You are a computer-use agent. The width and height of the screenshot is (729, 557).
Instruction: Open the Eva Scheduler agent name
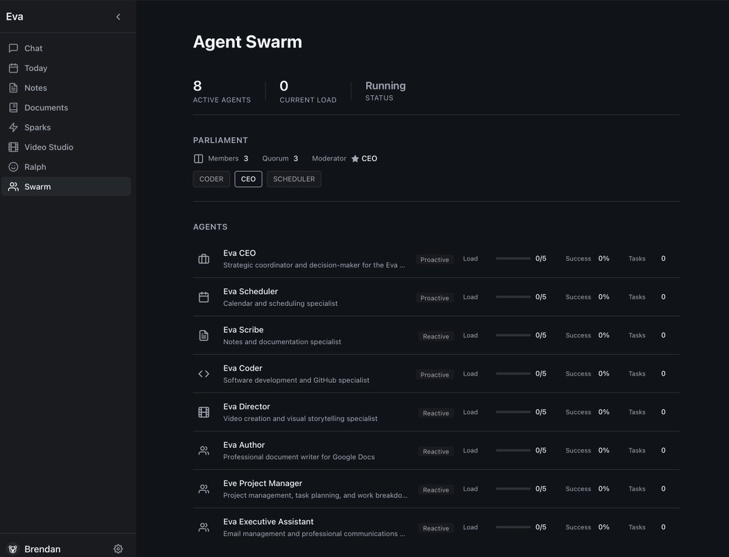(x=250, y=291)
